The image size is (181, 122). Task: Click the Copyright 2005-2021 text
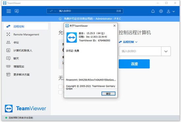point(90,87)
